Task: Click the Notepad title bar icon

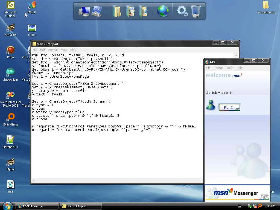Action: (x=34, y=44)
